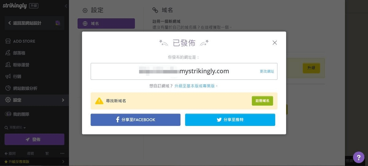
Task: Click the purple 發佈 publish button
Action: [x=34, y=139]
